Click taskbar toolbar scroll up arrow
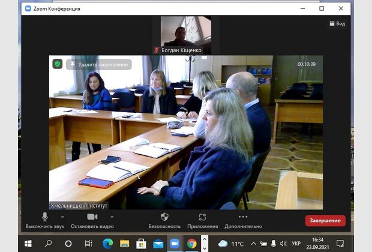This screenshot has width=372, height=252. pos(205,239)
